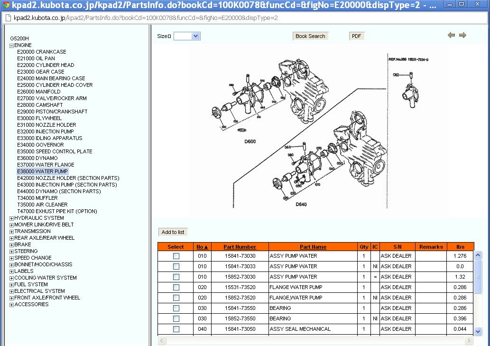
Task: Sort the table by Part Name
Action: (x=313, y=247)
